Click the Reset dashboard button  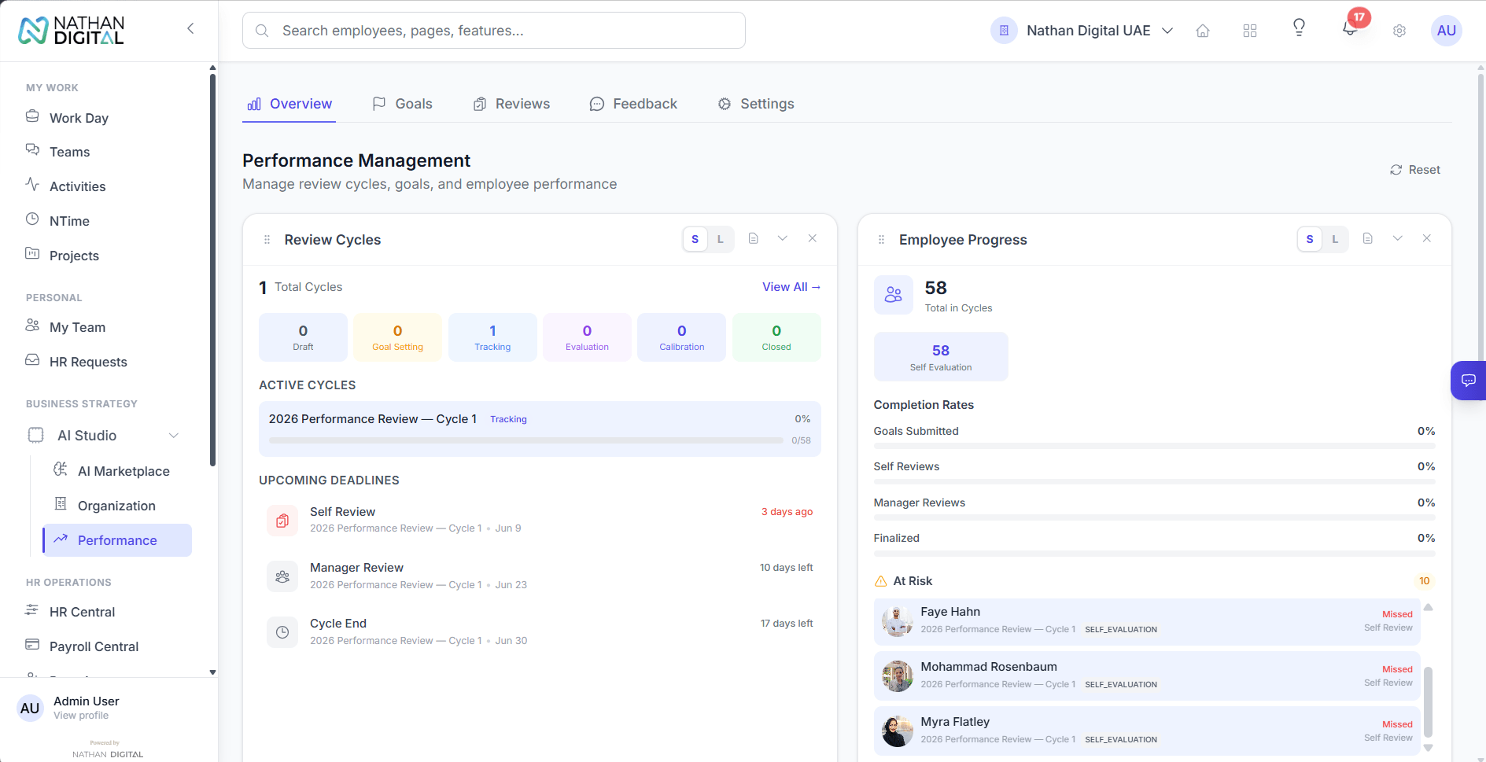[x=1415, y=170]
